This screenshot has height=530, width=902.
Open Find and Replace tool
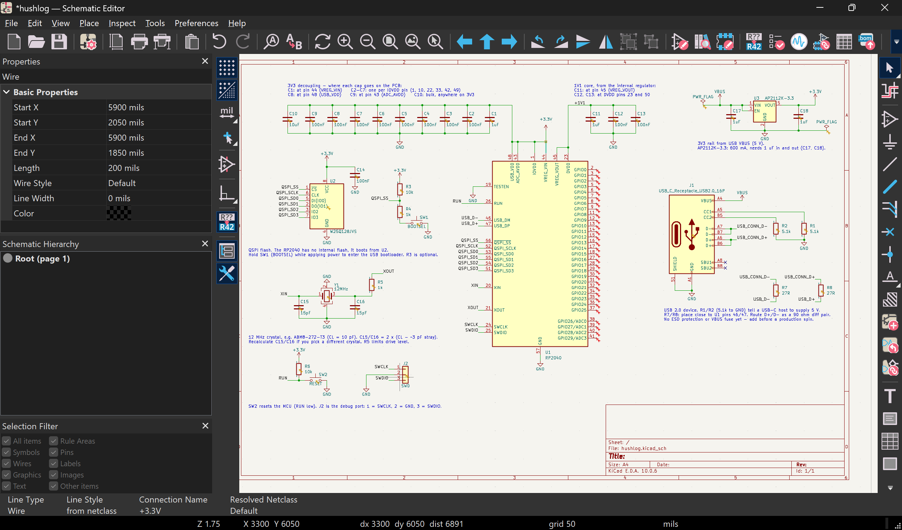[x=294, y=42]
